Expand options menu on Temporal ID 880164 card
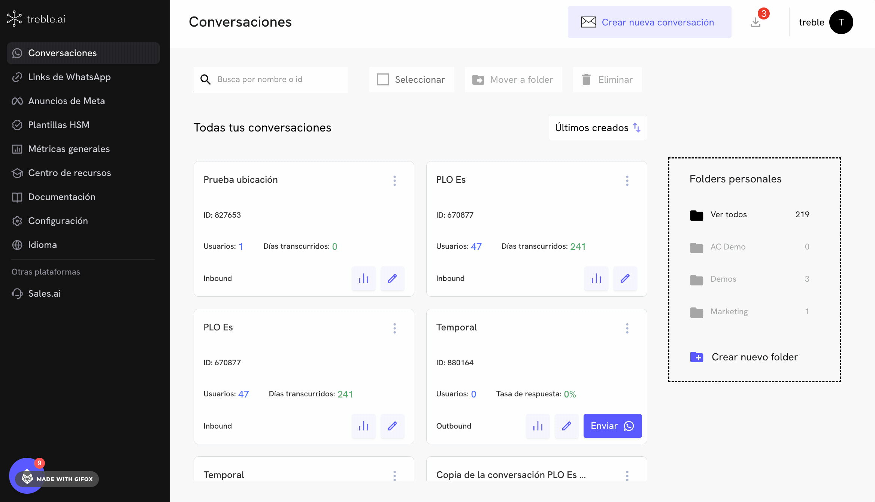 click(x=627, y=328)
